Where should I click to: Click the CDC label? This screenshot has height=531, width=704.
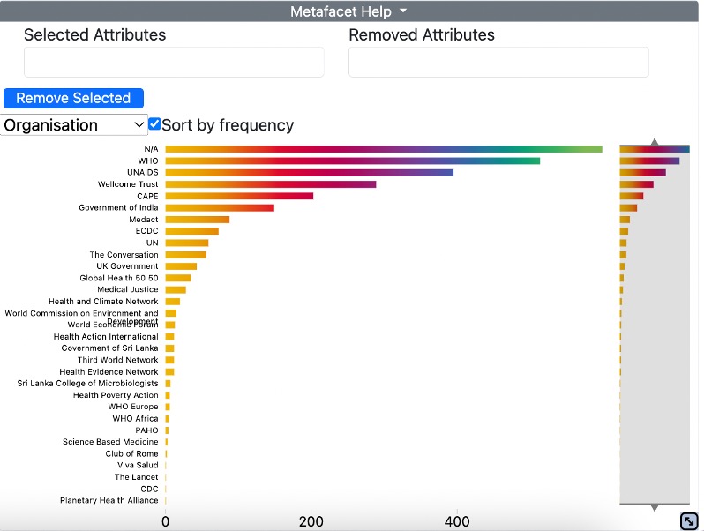149,489
